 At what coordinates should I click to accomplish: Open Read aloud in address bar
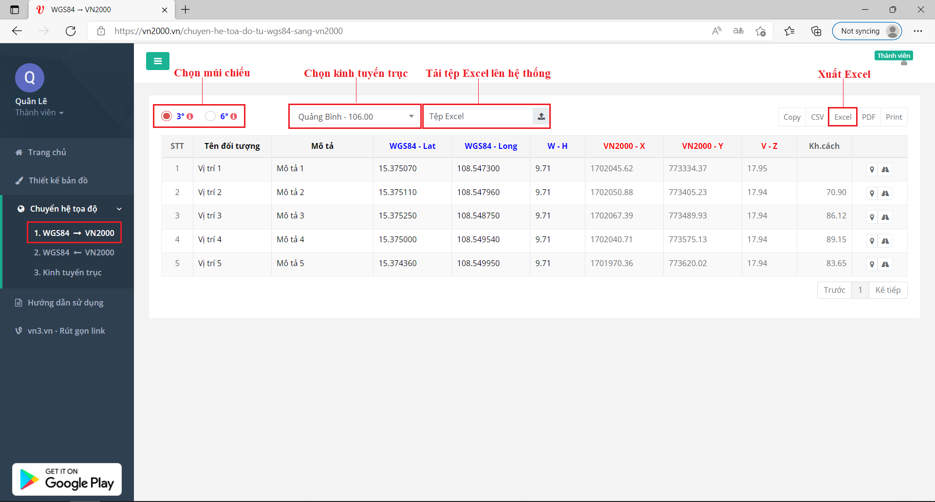pyautogui.click(x=716, y=31)
